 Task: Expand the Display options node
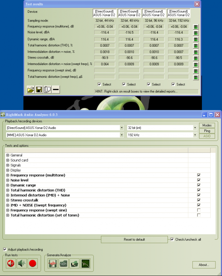[x=8, y=170]
